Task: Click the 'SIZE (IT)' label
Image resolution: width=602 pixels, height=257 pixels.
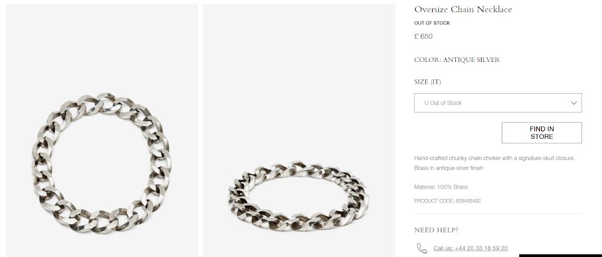Action: (427, 82)
